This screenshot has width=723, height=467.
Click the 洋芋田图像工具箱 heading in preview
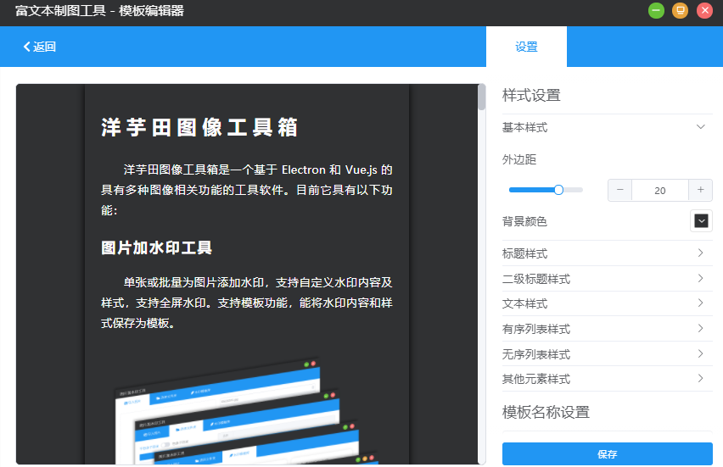(x=199, y=128)
